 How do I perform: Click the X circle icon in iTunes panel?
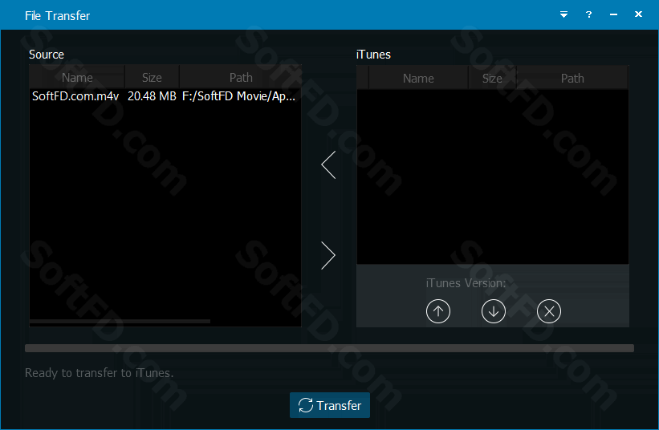click(549, 311)
